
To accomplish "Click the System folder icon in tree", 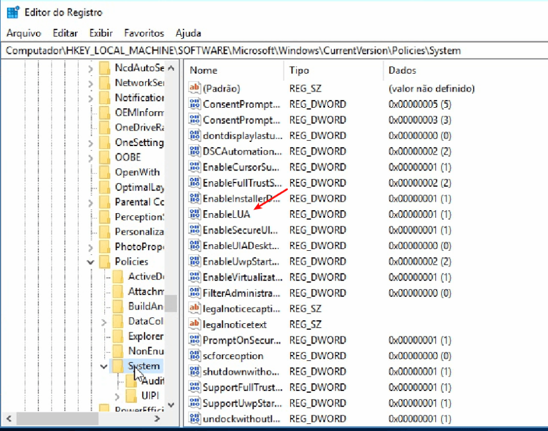I will pyautogui.click(x=118, y=366).
